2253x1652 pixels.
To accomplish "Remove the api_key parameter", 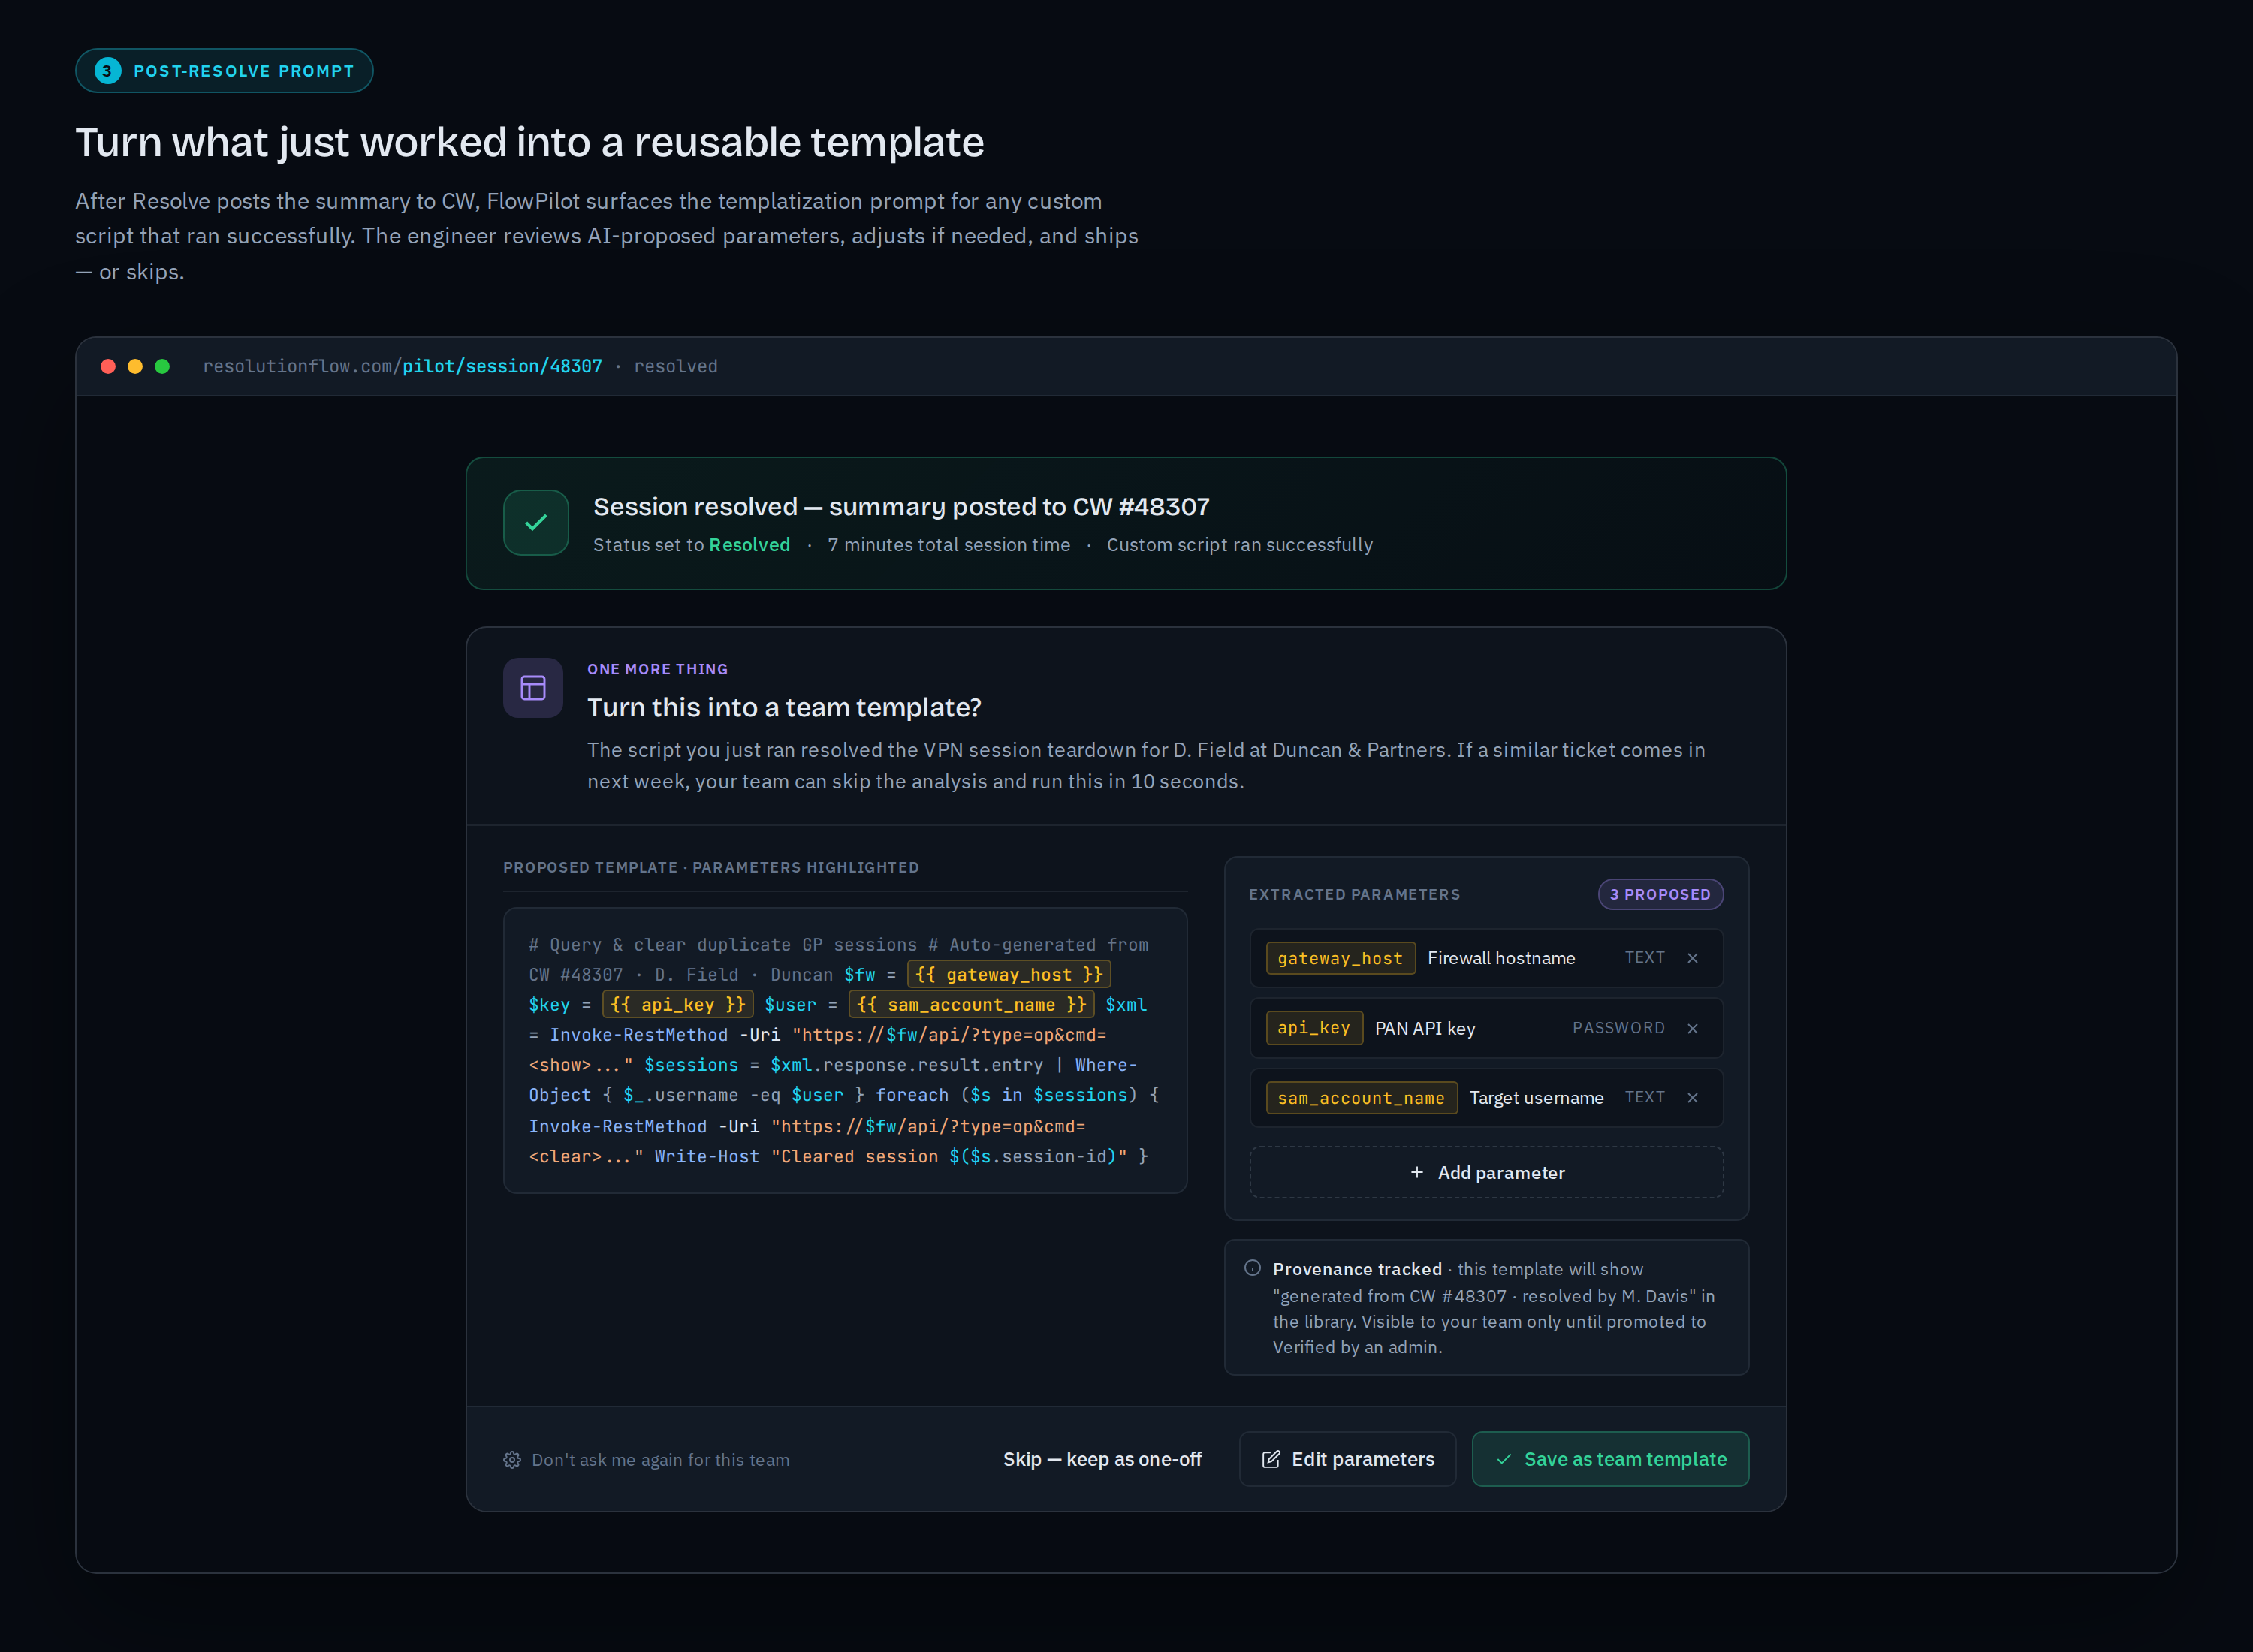I will tap(1692, 1028).
